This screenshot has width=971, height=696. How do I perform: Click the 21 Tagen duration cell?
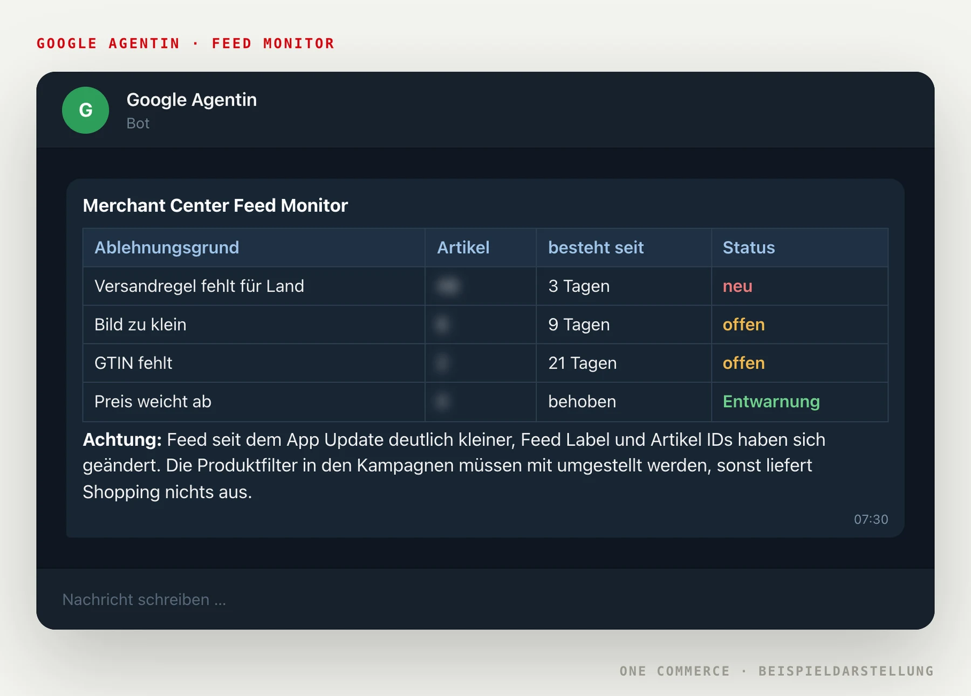click(624, 363)
